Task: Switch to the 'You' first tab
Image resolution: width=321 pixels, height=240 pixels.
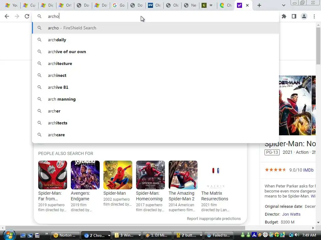Action: coord(11,5)
